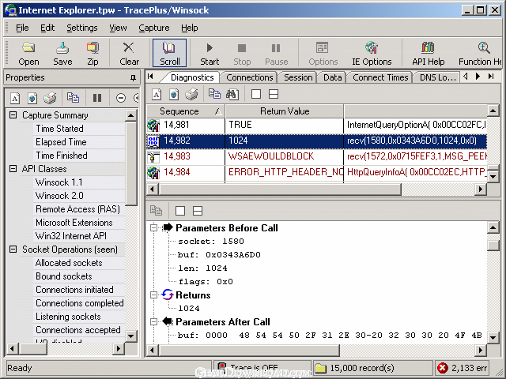Click globe icon in Properties toolbar

[32, 98]
